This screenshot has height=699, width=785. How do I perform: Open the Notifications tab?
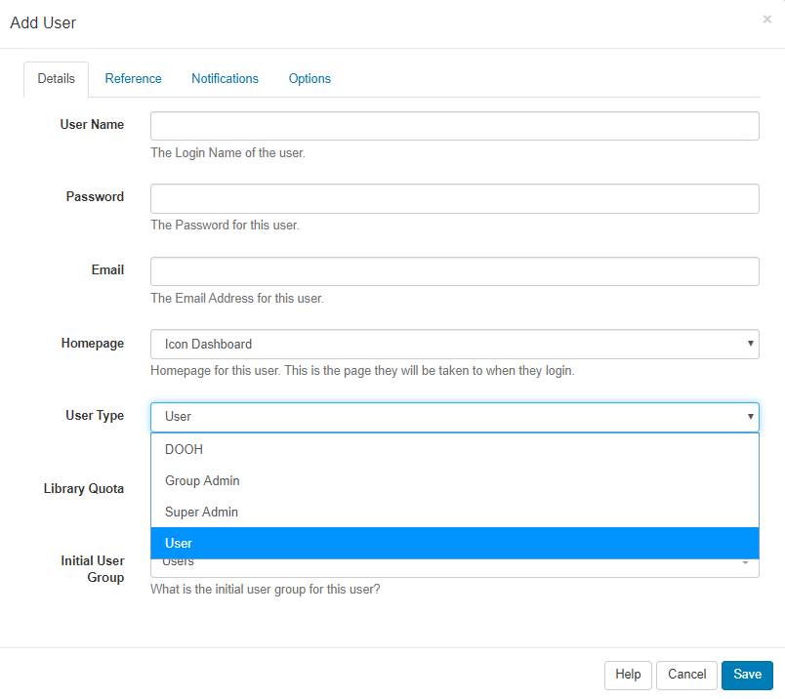tap(225, 79)
